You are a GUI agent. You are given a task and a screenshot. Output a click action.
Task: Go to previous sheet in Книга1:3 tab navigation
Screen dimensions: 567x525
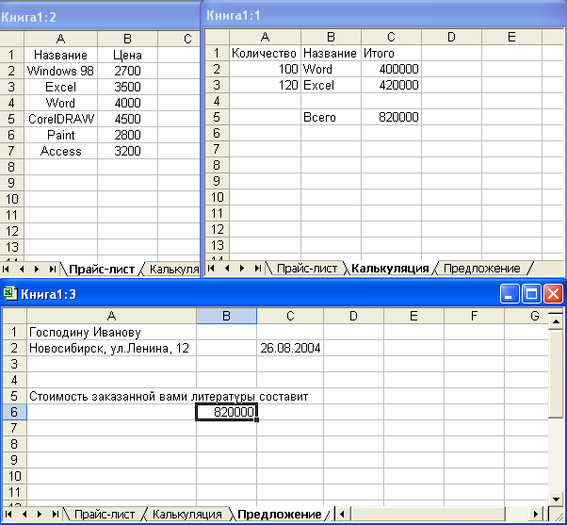point(24,514)
